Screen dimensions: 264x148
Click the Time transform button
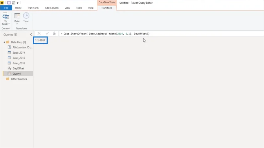tap(26, 19)
